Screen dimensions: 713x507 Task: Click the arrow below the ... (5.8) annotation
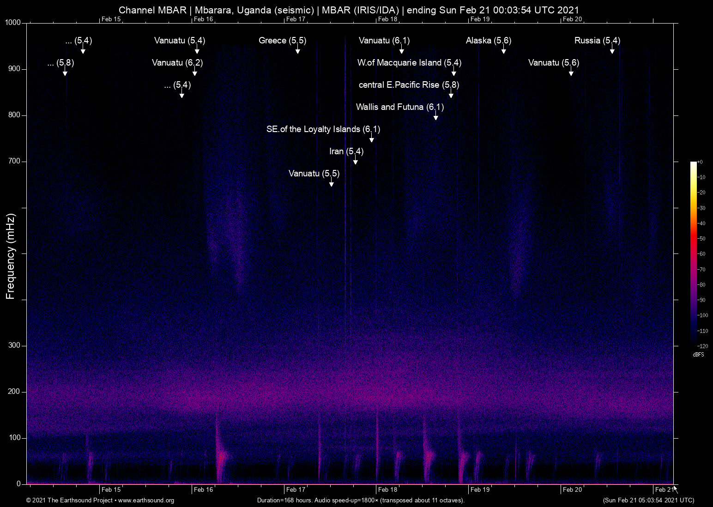65,72
